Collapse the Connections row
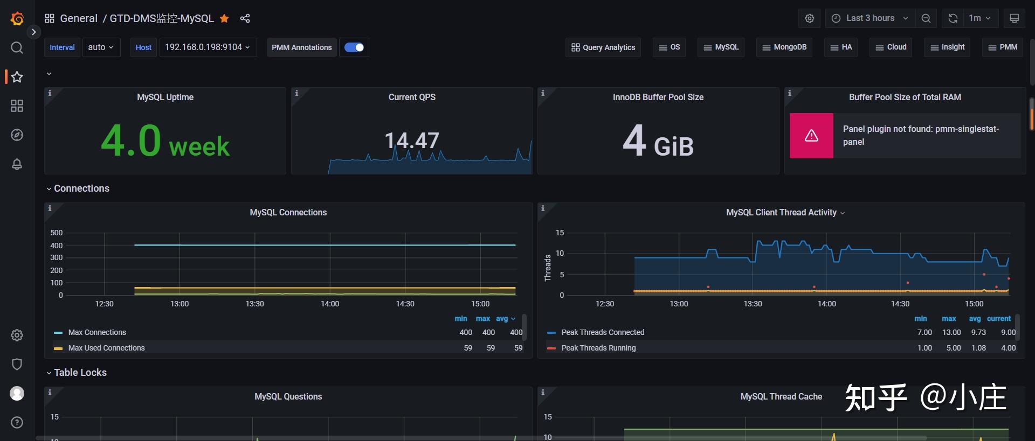The image size is (1035, 441). click(81, 188)
